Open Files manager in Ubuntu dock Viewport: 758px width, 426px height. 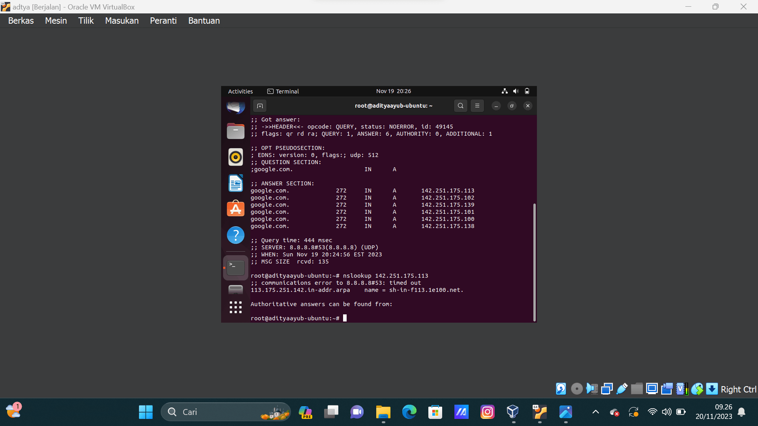tap(236, 131)
